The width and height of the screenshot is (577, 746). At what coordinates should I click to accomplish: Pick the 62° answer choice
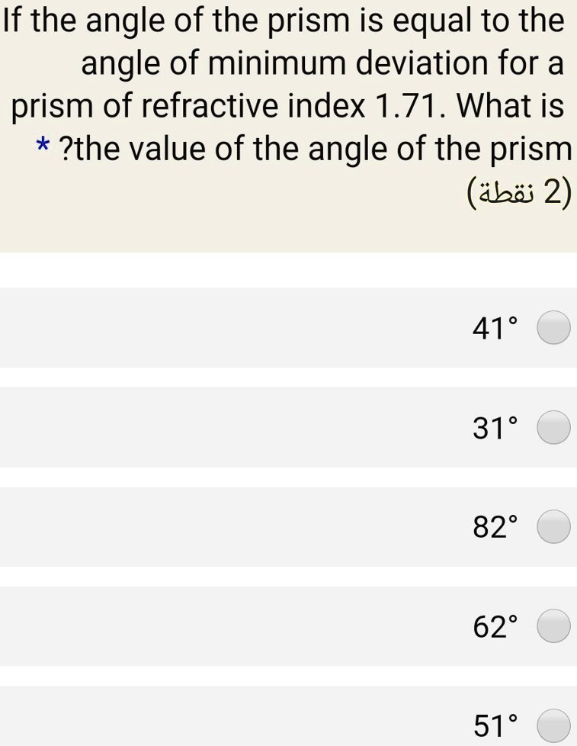(x=553, y=626)
